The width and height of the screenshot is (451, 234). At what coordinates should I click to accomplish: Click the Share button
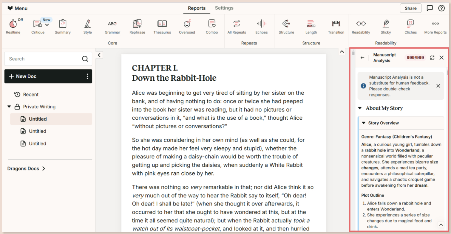[x=410, y=8]
